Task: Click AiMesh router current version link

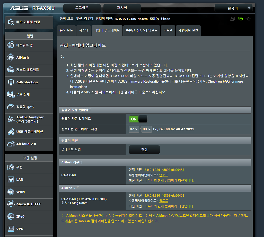Action: coord(164,170)
